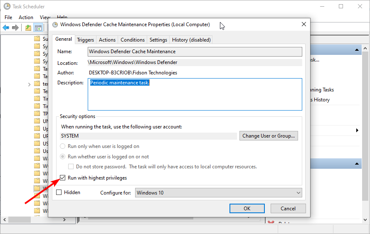Expand the 'ter' folder tree node

[29, 84]
